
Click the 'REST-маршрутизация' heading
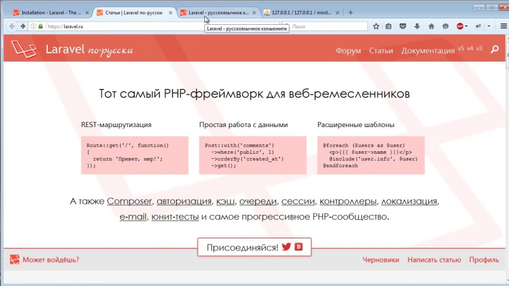click(116, 125)
